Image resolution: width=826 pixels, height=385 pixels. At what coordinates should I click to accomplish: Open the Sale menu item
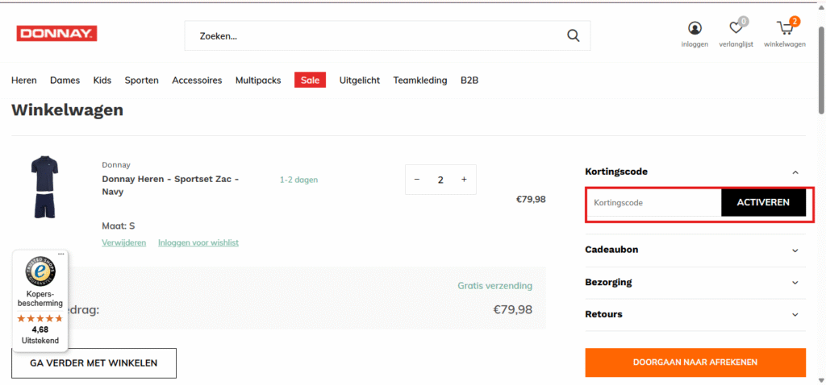[310, 80]
